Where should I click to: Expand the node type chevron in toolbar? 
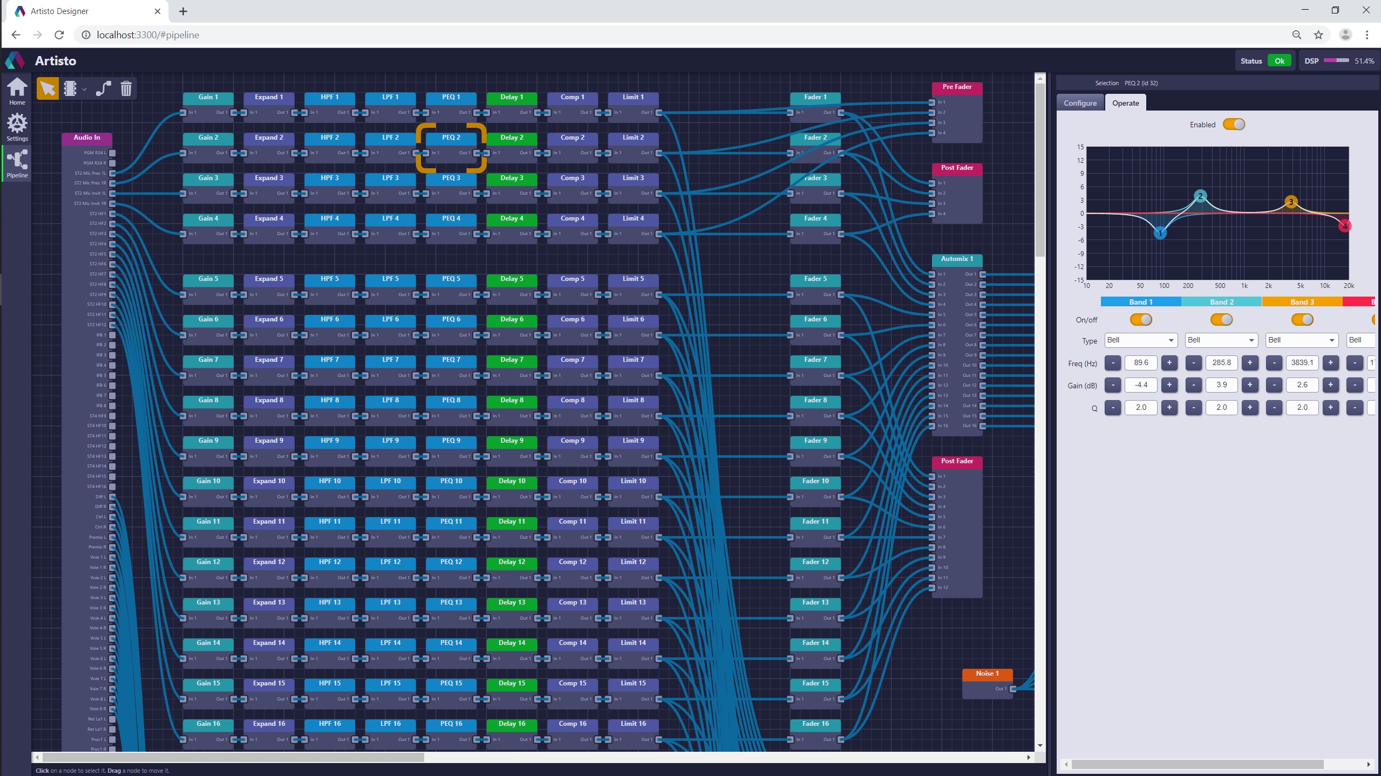85,90
